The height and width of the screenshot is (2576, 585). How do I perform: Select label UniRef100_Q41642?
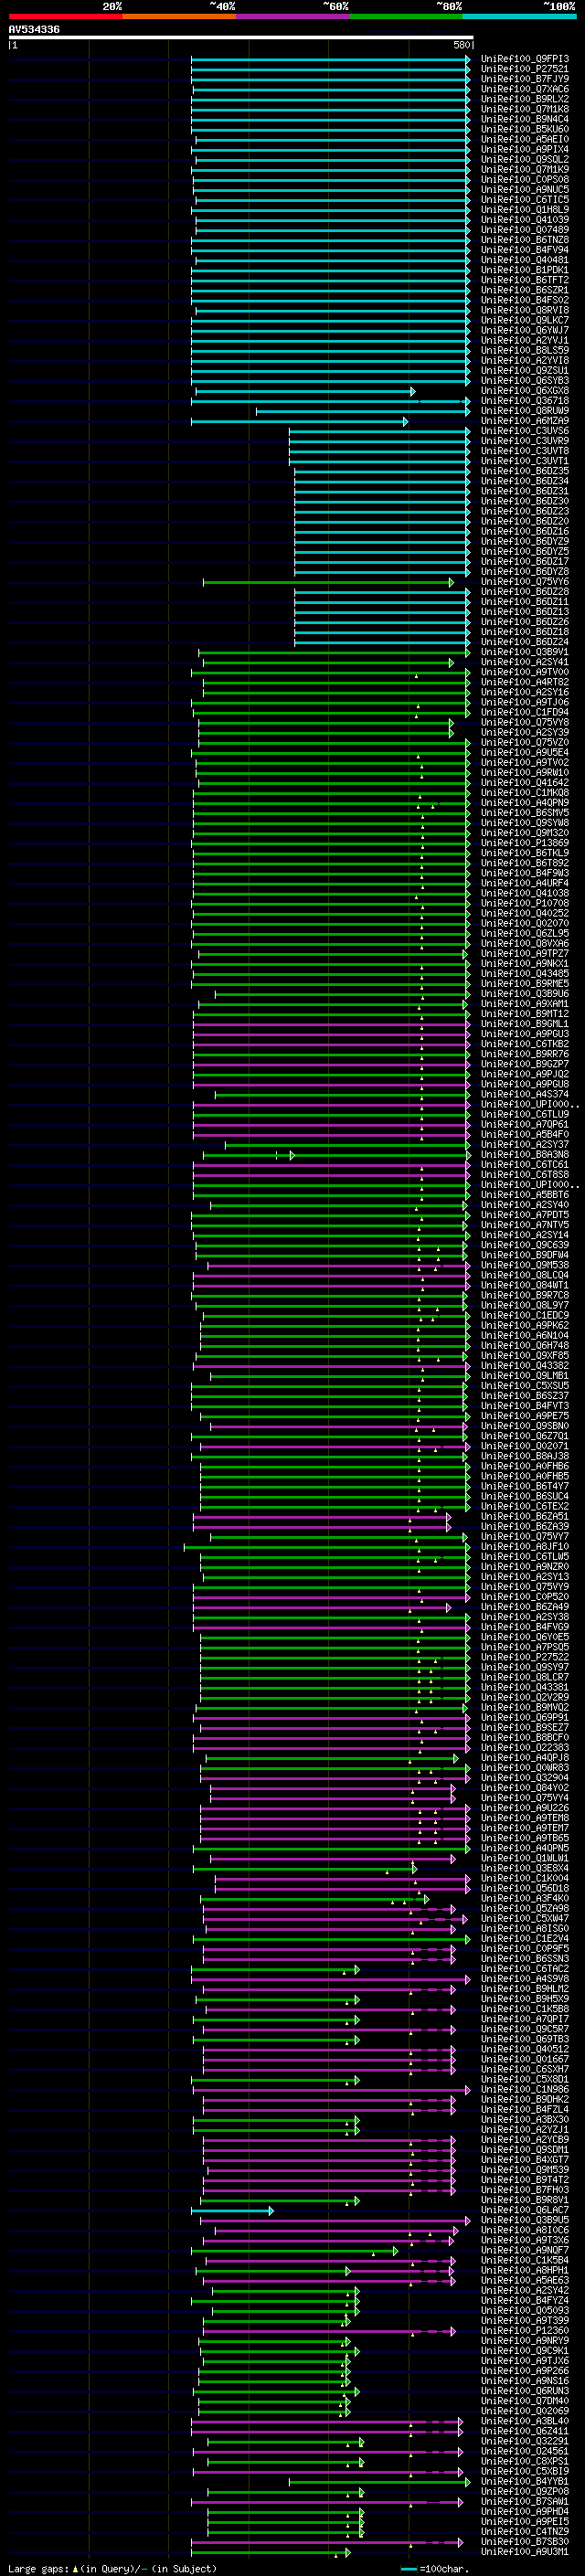click(525, 783)
